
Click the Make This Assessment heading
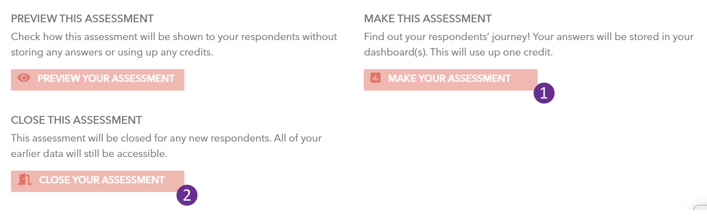(x=427, y=19)
